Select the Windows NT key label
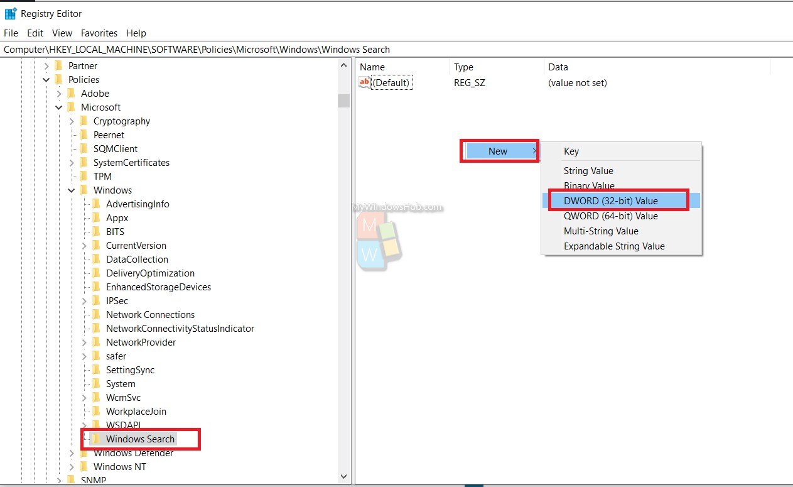This screenshot has height=487, width=793. [119, 466]
